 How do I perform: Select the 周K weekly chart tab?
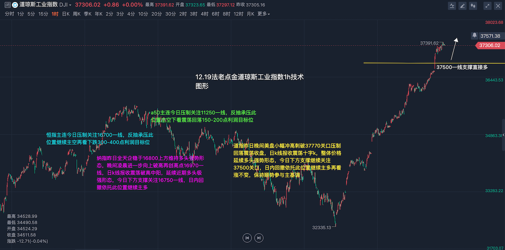[x=77, y=14]
